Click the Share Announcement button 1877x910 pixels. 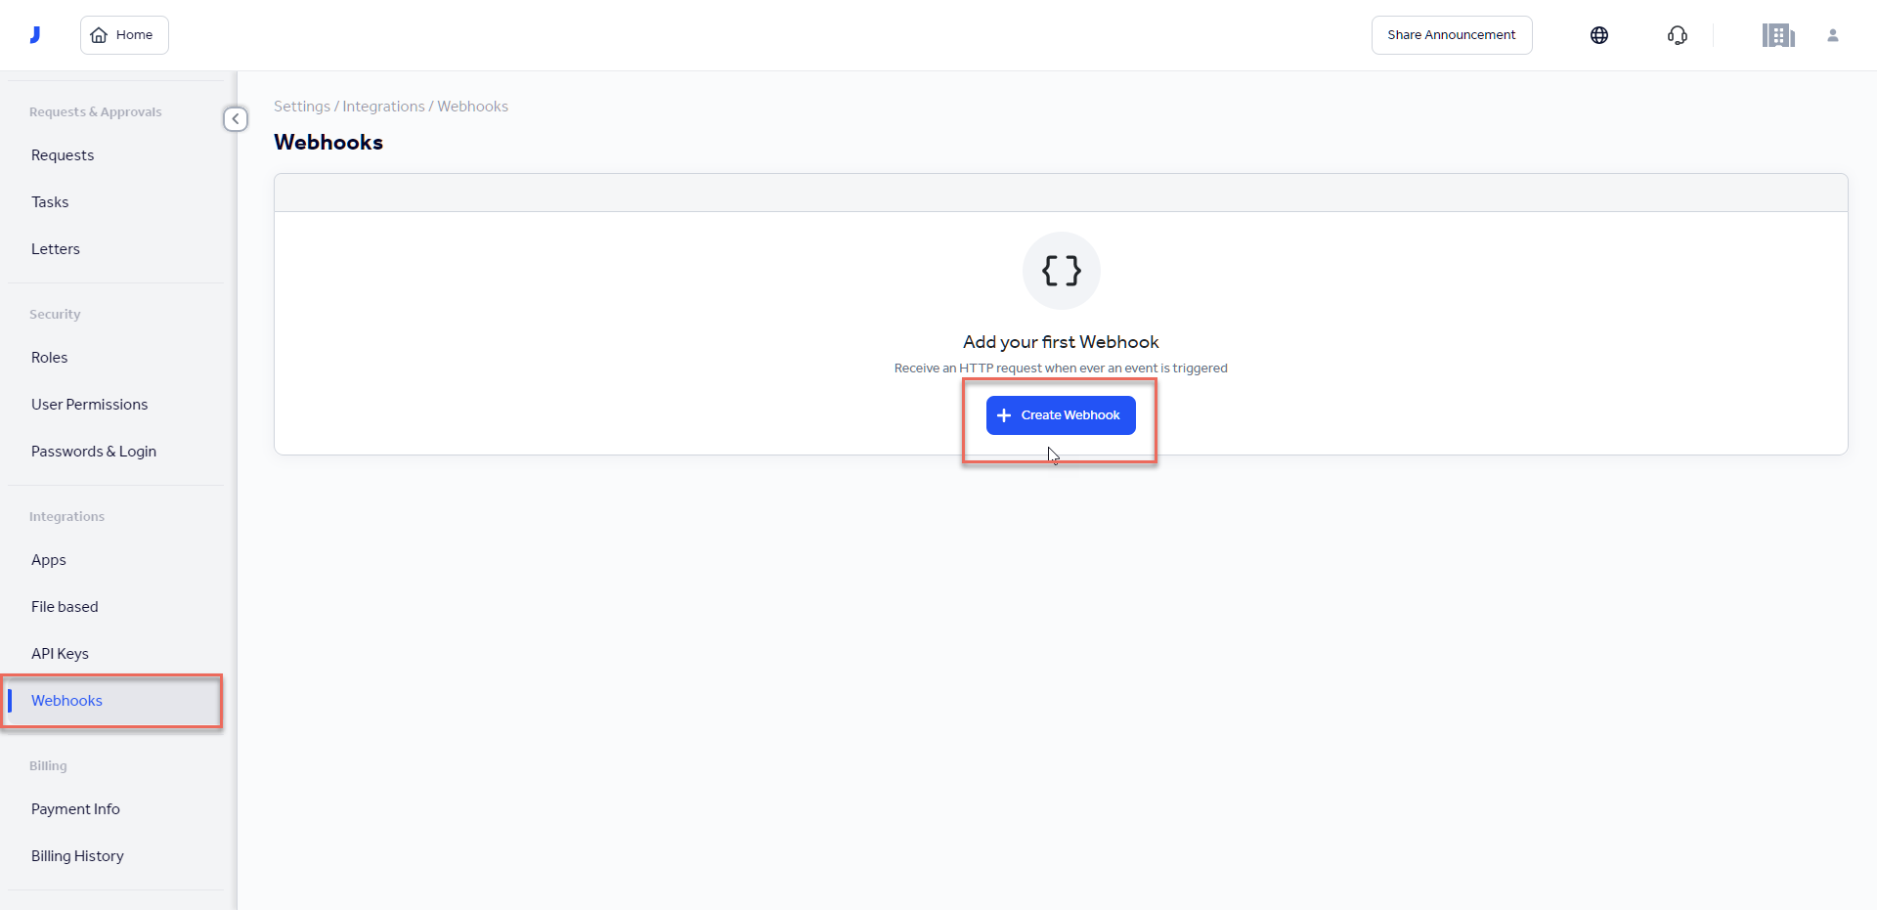point(1451,34)
